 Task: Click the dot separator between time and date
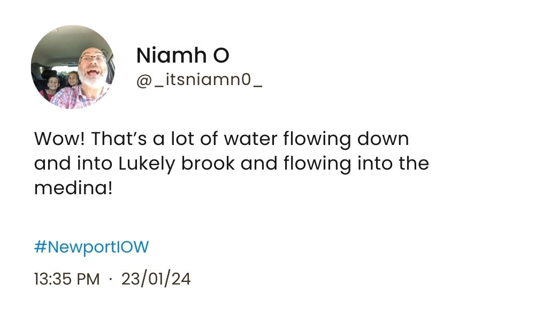point(110,279)
